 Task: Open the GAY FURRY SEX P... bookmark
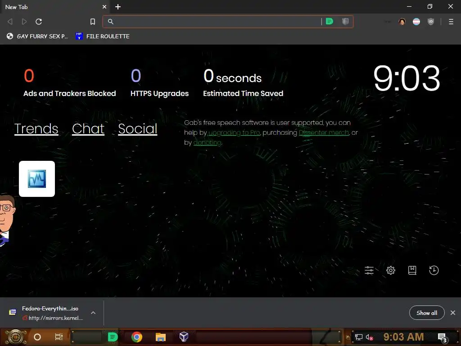(37, 36)
